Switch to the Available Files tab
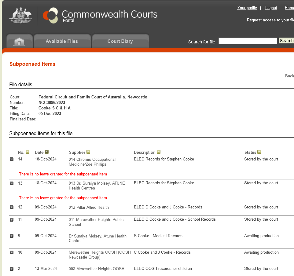The height and width of the screenshot is (276, 294). point(62,41)
